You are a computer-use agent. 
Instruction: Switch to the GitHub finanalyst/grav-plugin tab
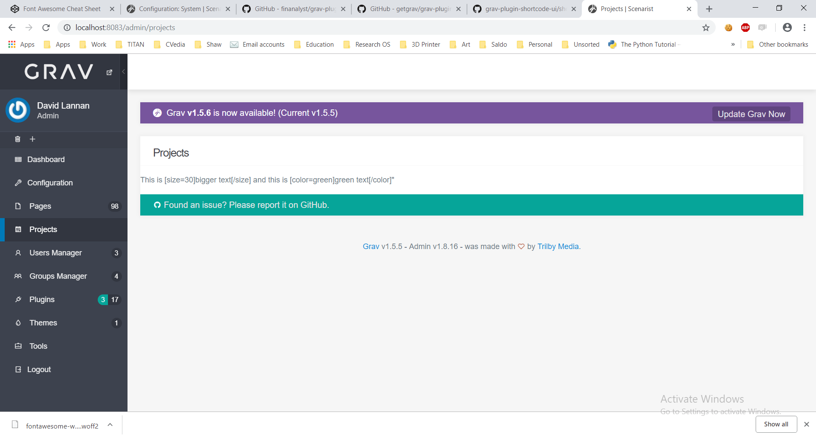click(294, 9)
